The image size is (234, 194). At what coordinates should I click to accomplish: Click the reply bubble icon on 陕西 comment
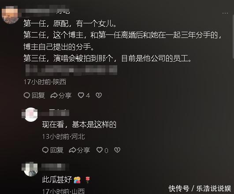[x=27, y=95]
